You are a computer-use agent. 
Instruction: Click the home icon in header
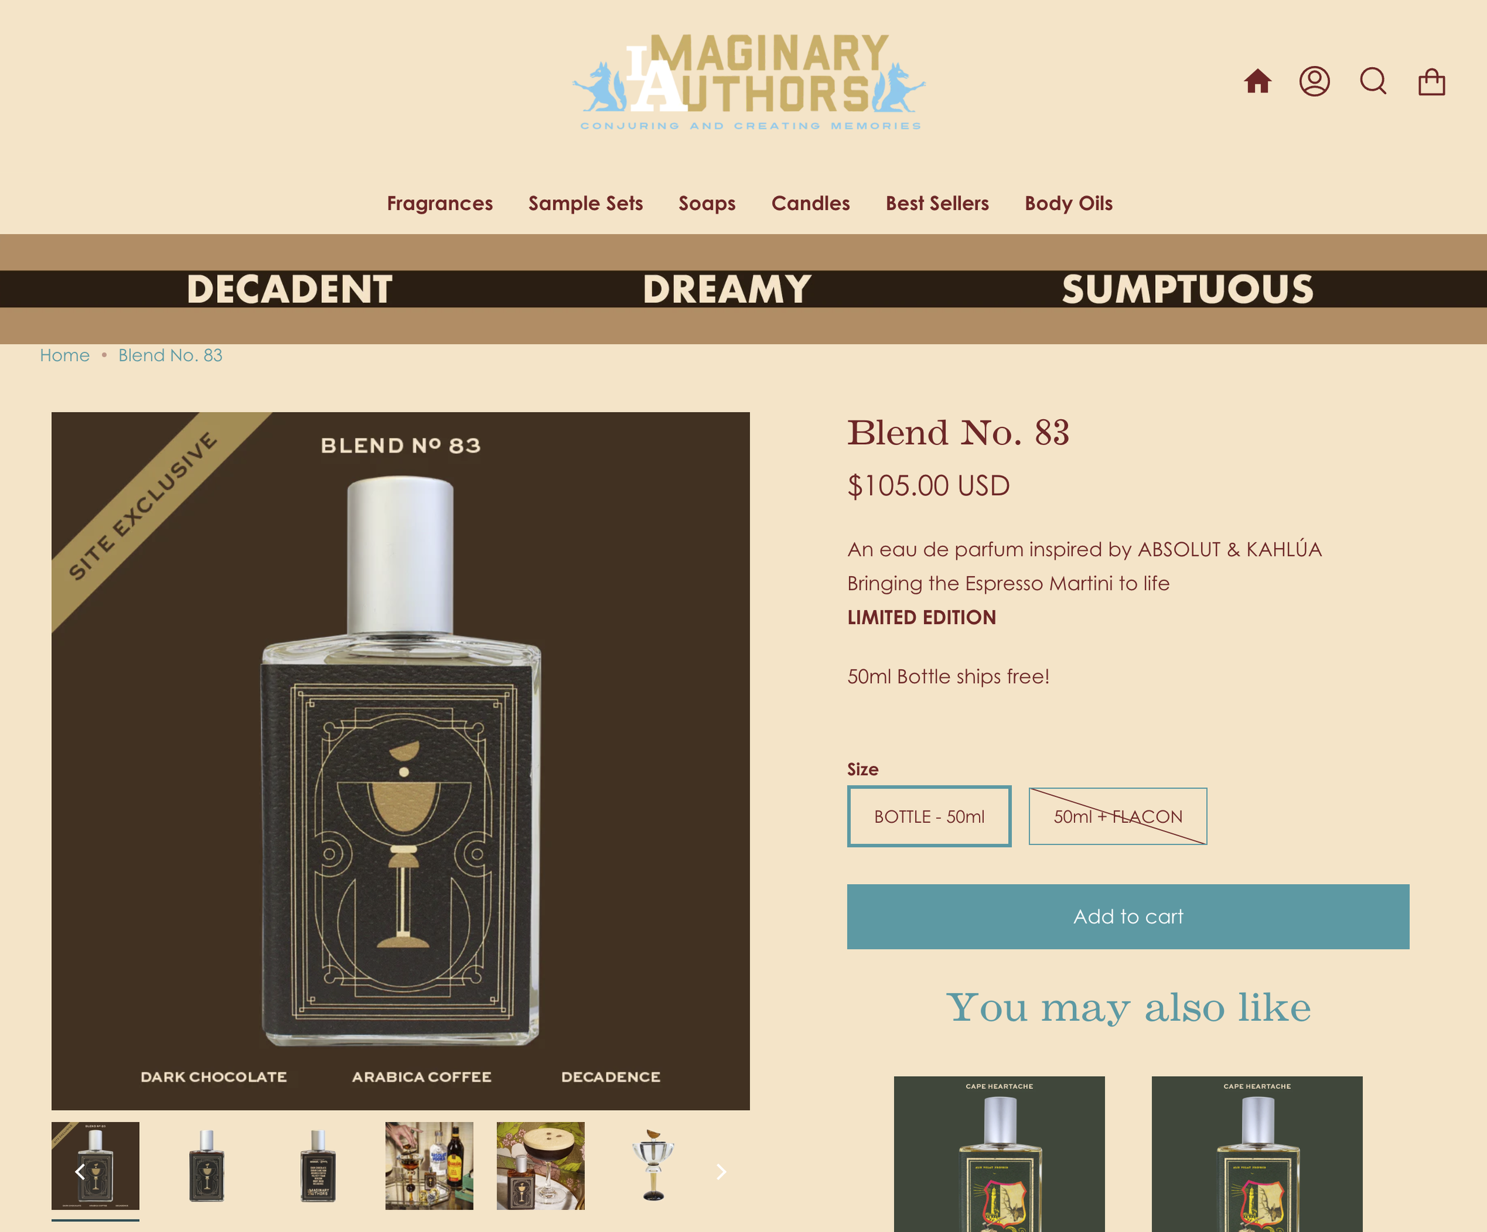[x=1257, y=81]
